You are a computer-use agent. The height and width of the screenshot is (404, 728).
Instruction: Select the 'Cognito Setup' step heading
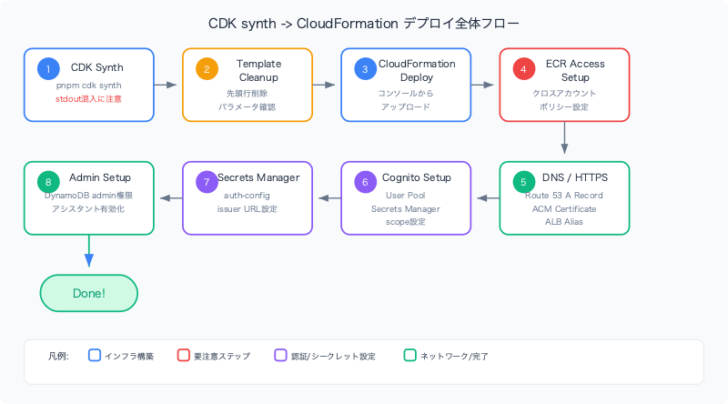pyautogui.click(x=417, y=177)
